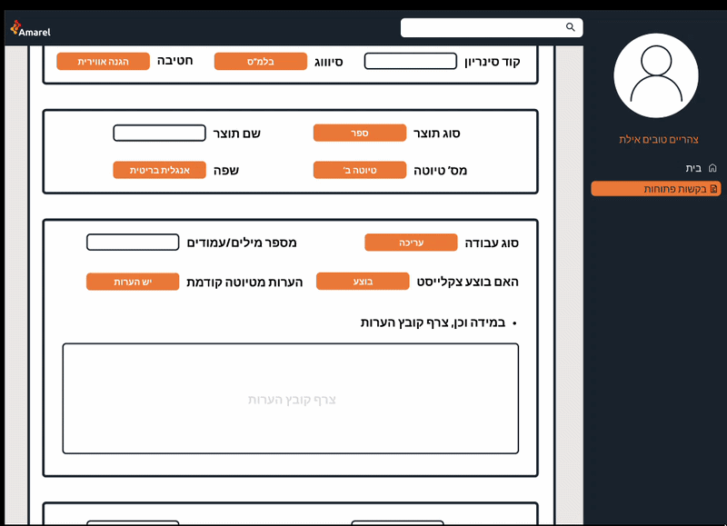Open the שפה dropdown showing אנגלית בריטית
This screenshot has height=526, width=727.
click(x=160, y=170)
